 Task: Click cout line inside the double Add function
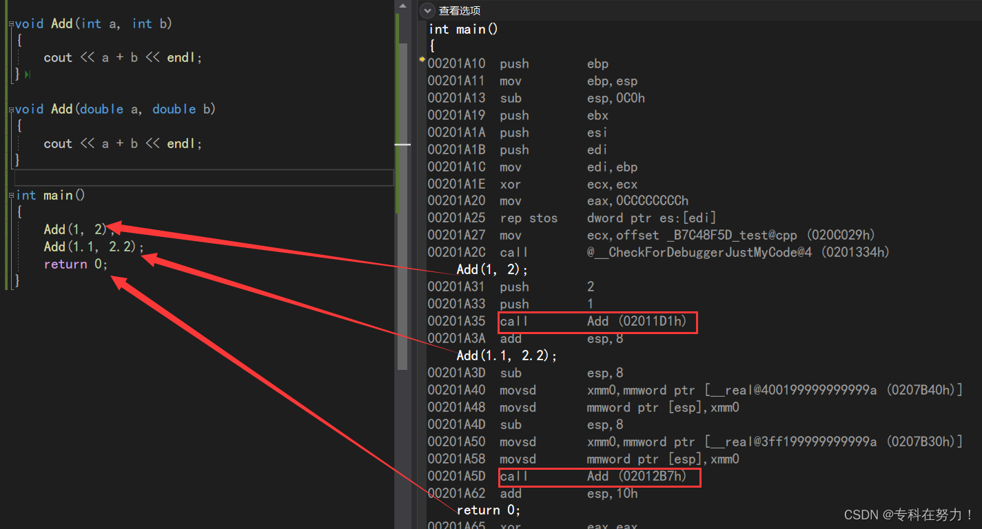click(x=123, y=144)
